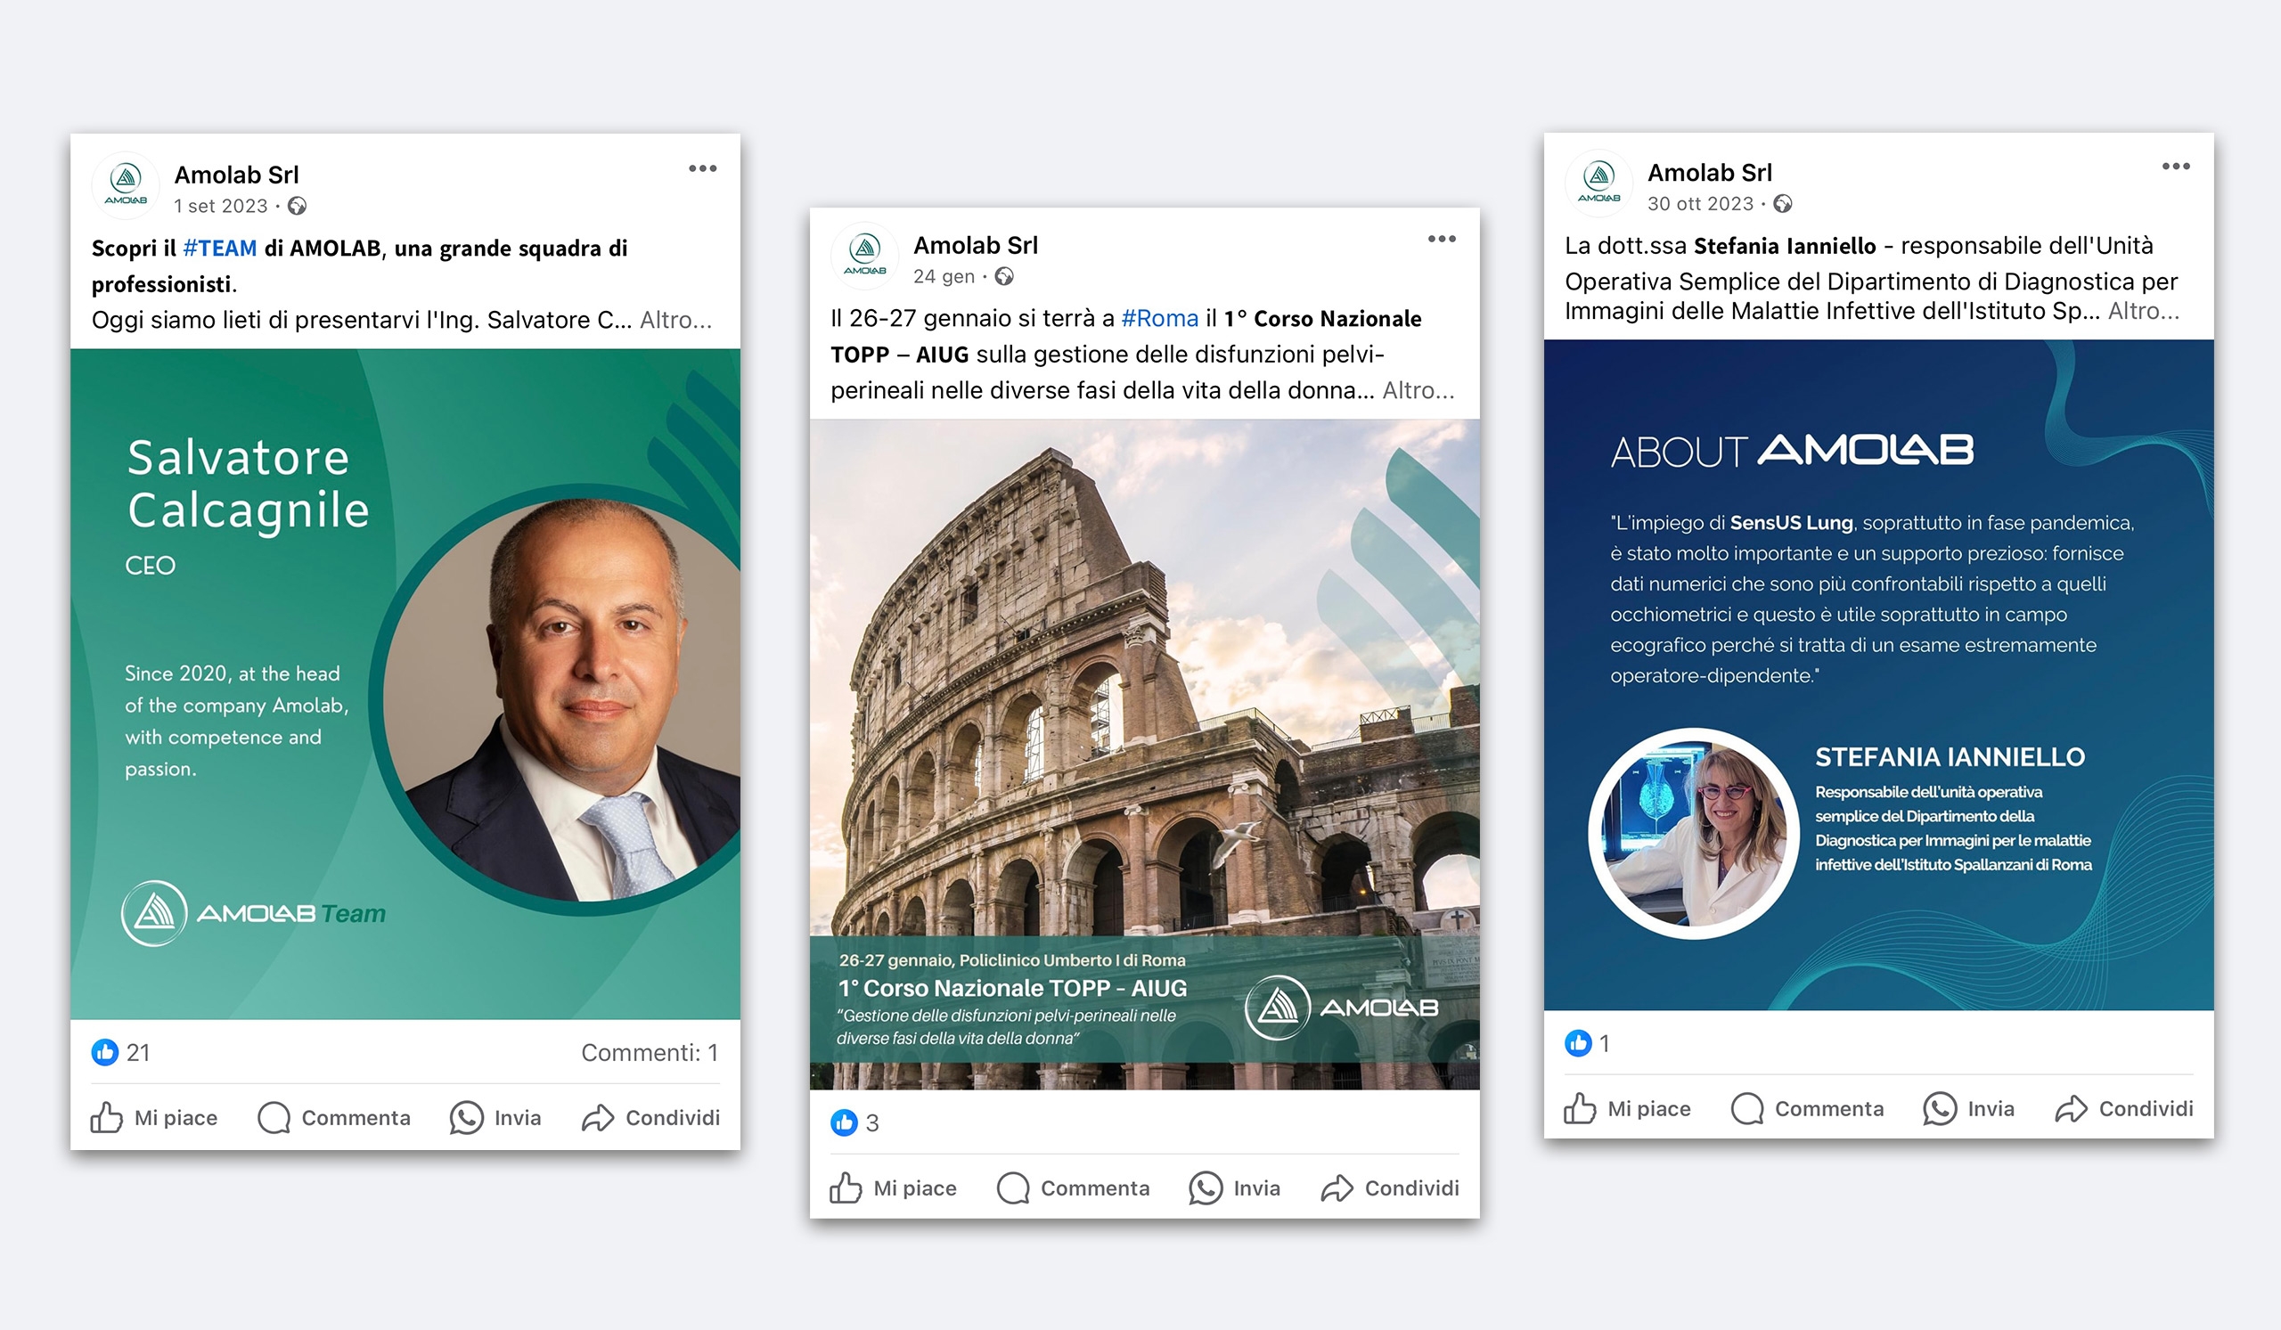Expand the Roma course post text with Altro...
The width and height of the screenshot is (2281, 1330).
point(1418,391)
